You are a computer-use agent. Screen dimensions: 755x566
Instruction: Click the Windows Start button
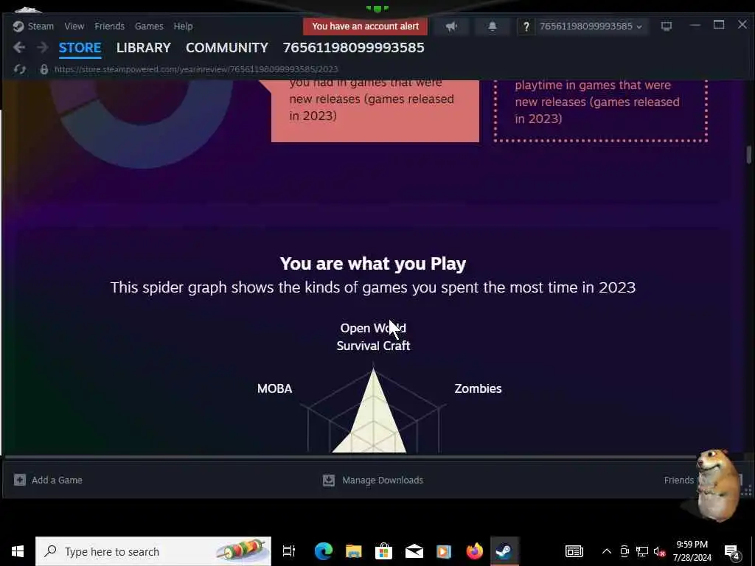tap(18, 551)
